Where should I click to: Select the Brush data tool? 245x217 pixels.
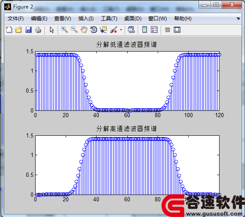click(114, 30)
